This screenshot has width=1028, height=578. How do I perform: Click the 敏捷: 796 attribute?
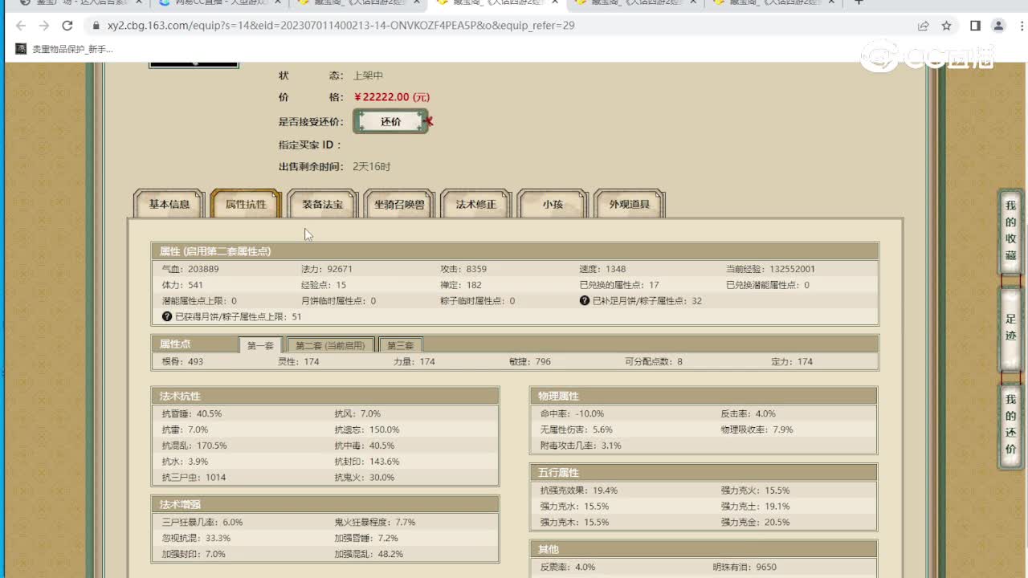530,362
